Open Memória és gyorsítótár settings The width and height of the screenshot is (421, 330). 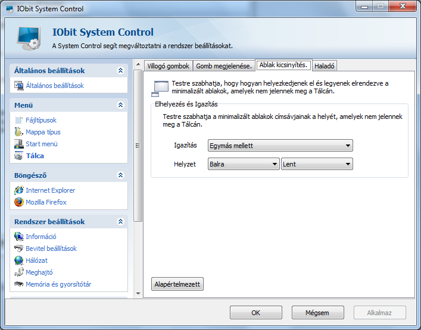58,284
